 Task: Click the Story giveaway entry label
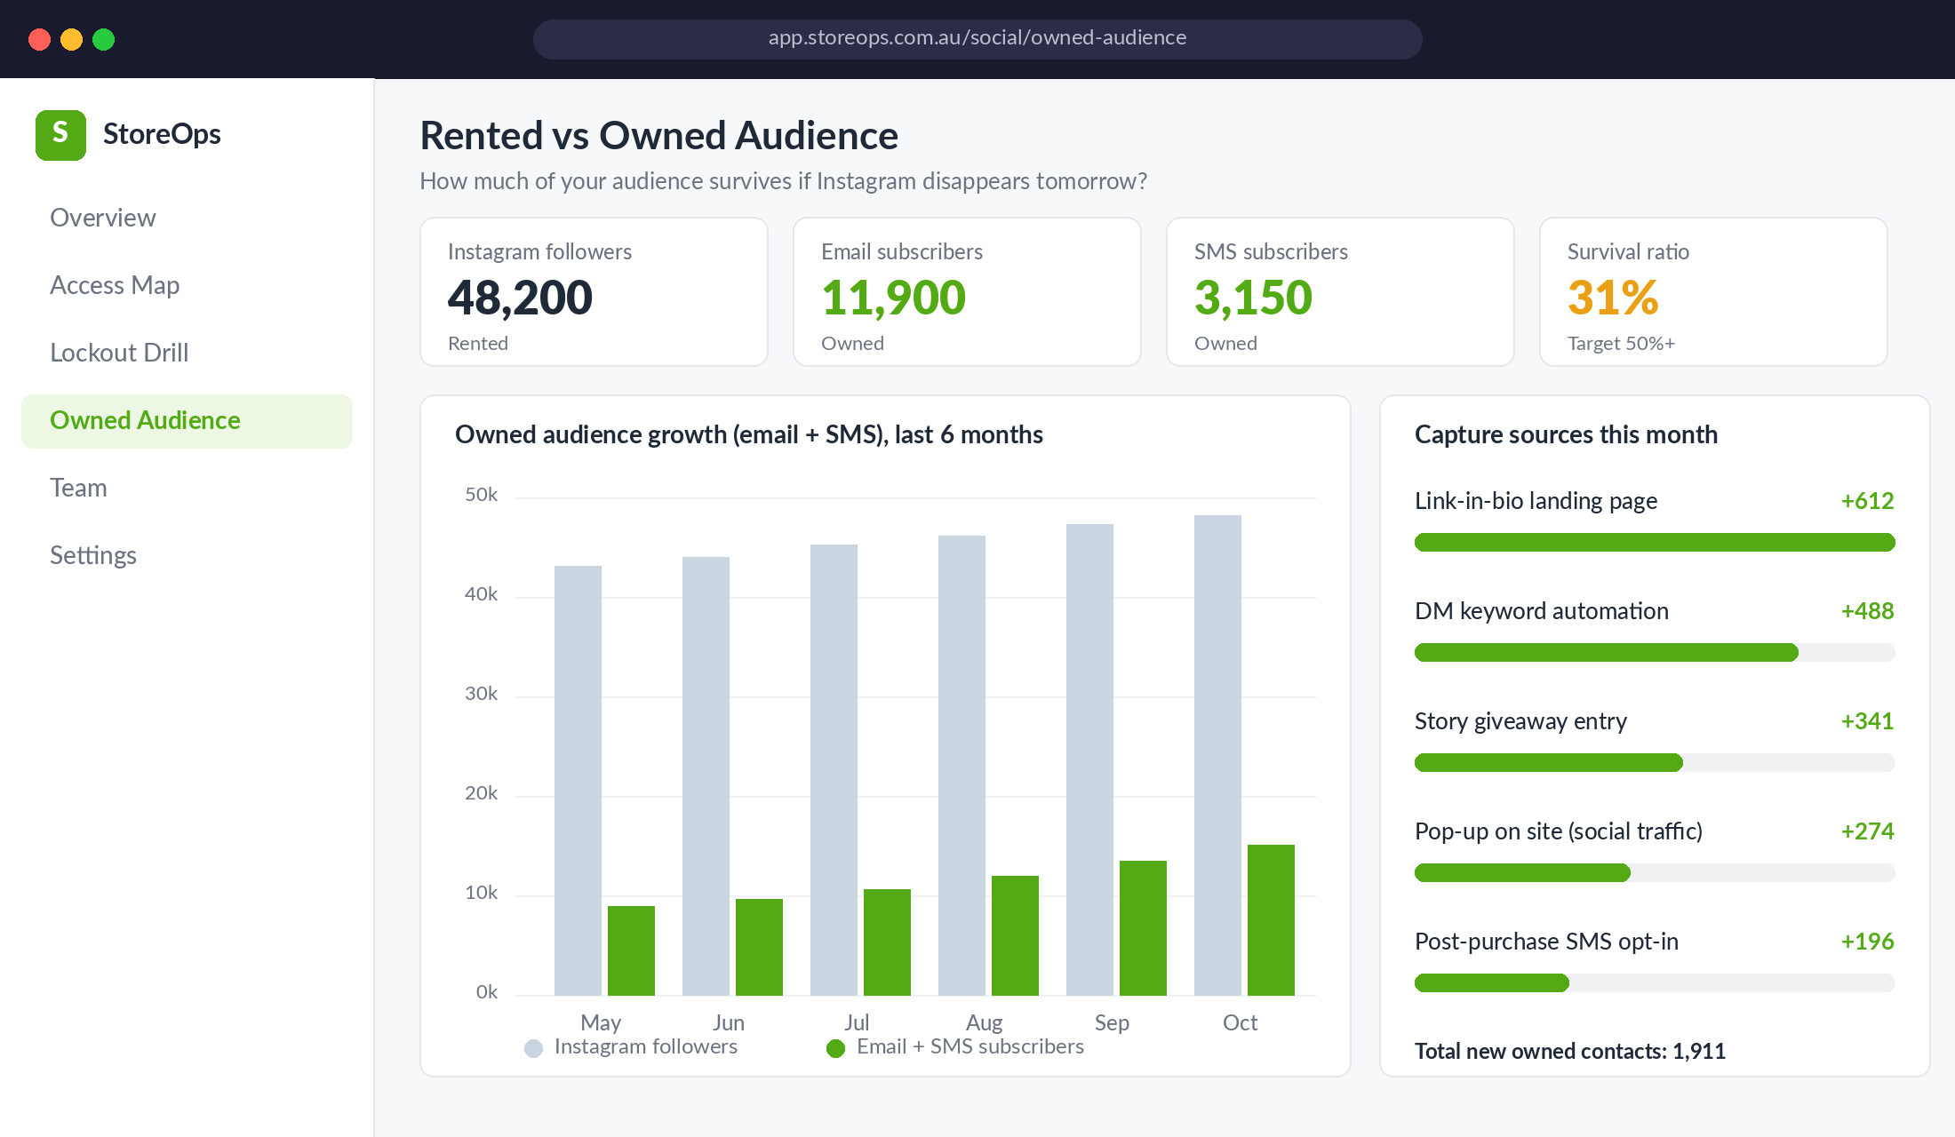coord(1520,721)
